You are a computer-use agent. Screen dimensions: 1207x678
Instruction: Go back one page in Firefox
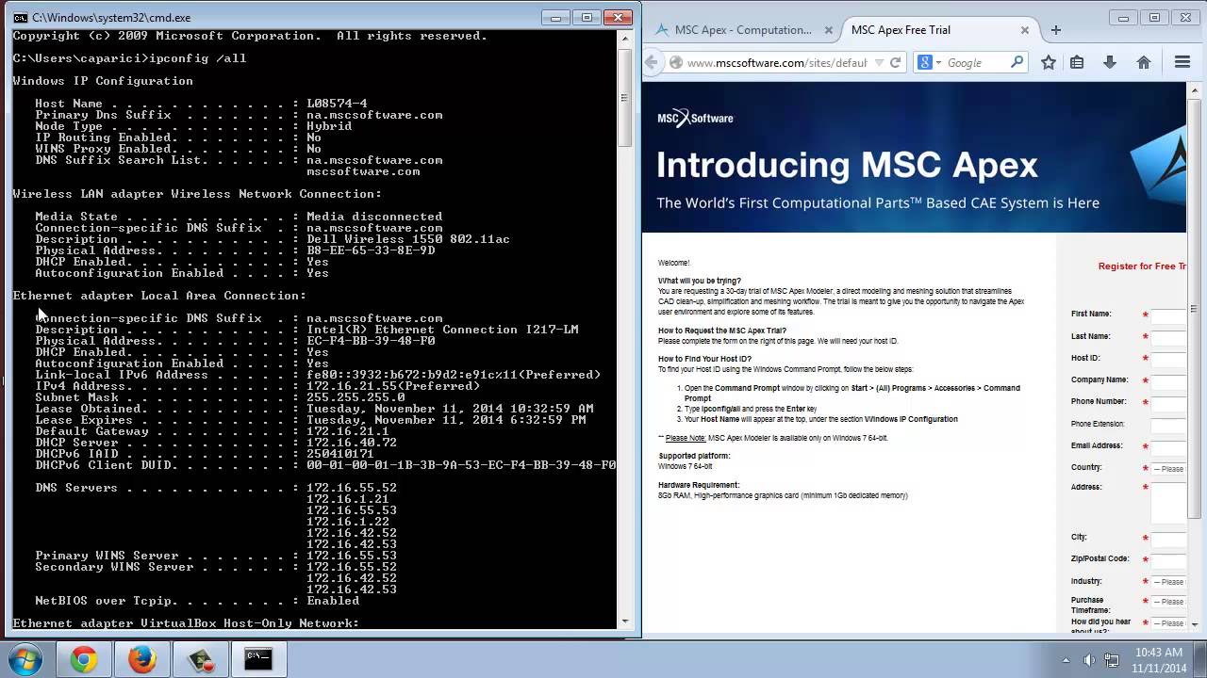[652, 62]
